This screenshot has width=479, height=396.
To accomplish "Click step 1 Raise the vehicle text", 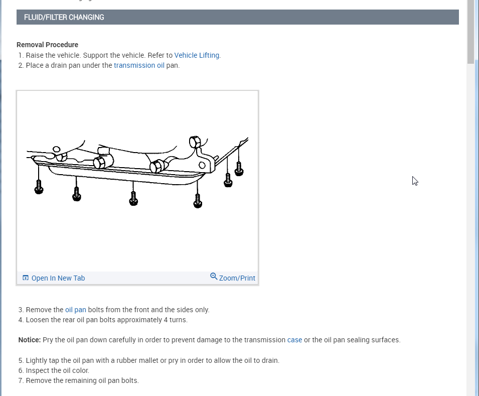I will click(119, 55).
